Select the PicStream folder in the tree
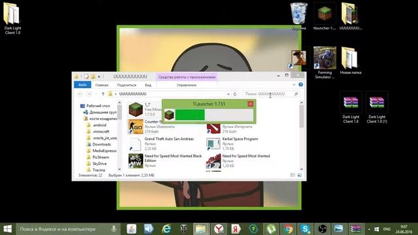 98,157
